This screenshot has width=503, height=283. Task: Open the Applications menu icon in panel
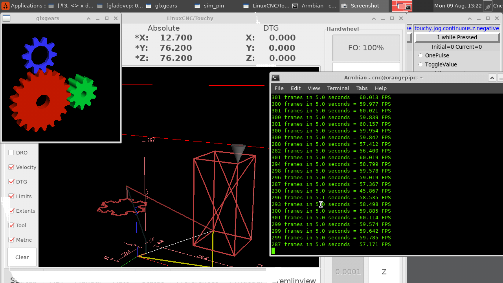(x=5, y=6)
